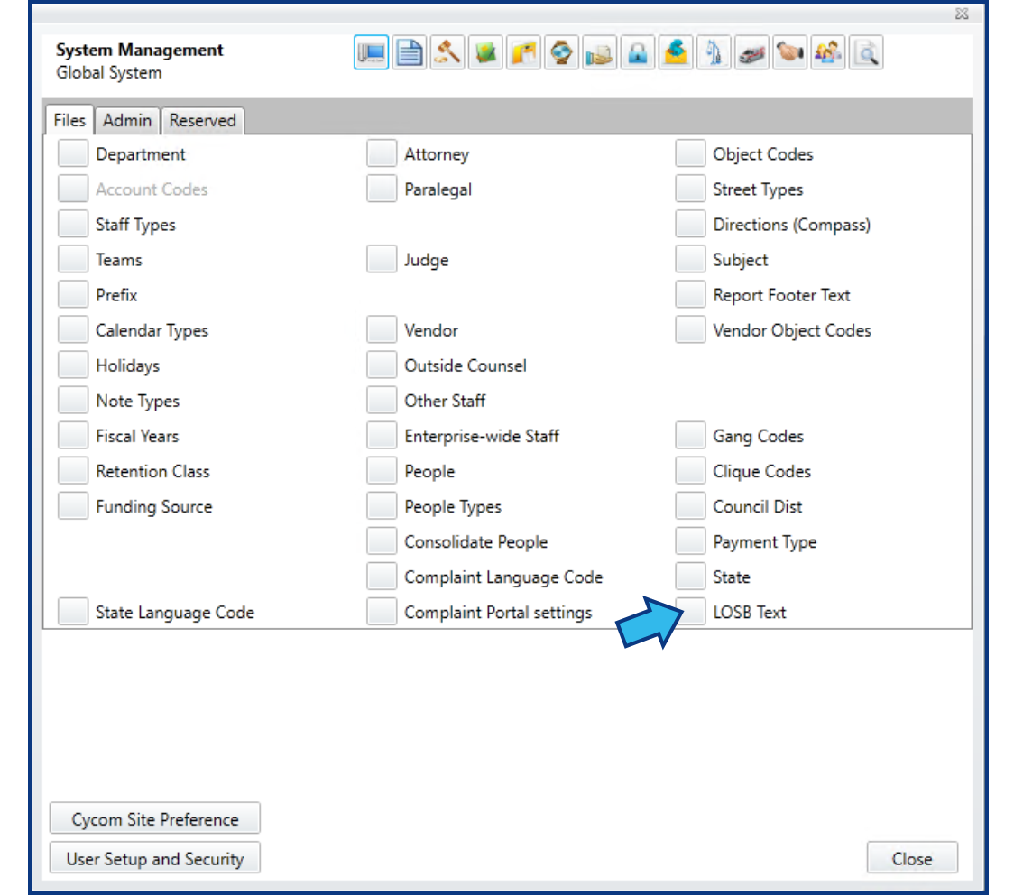Select the scales of justice icon

pos(714,52)
